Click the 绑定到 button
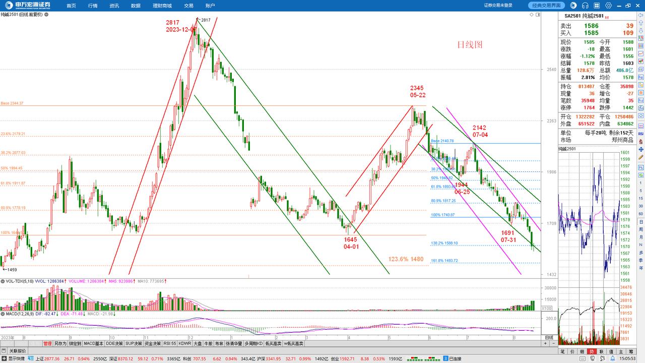The width and height of the screenshot is (645, 363). (x=76, y=343)
